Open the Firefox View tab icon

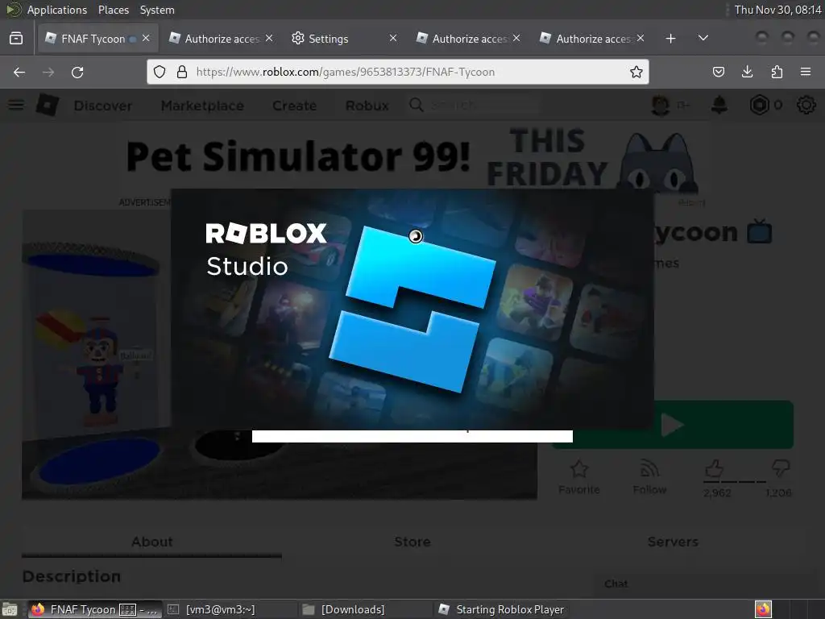[16, 39]
